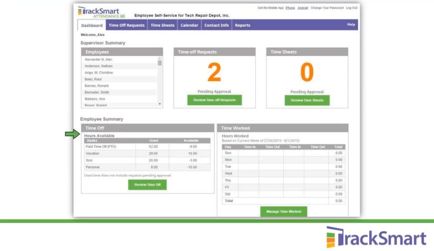Image resolution: width=434 pixels, height=251 pixels.
Task: Click the Vacation bank row
Action: pos(147,153)
